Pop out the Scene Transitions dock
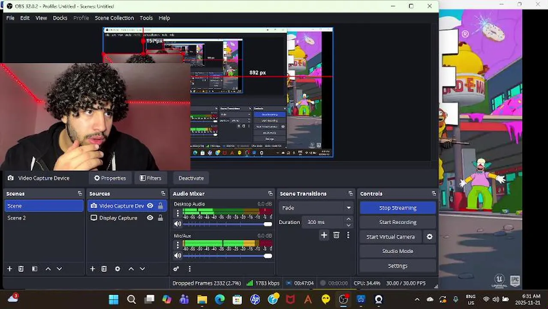 (350, 194)
